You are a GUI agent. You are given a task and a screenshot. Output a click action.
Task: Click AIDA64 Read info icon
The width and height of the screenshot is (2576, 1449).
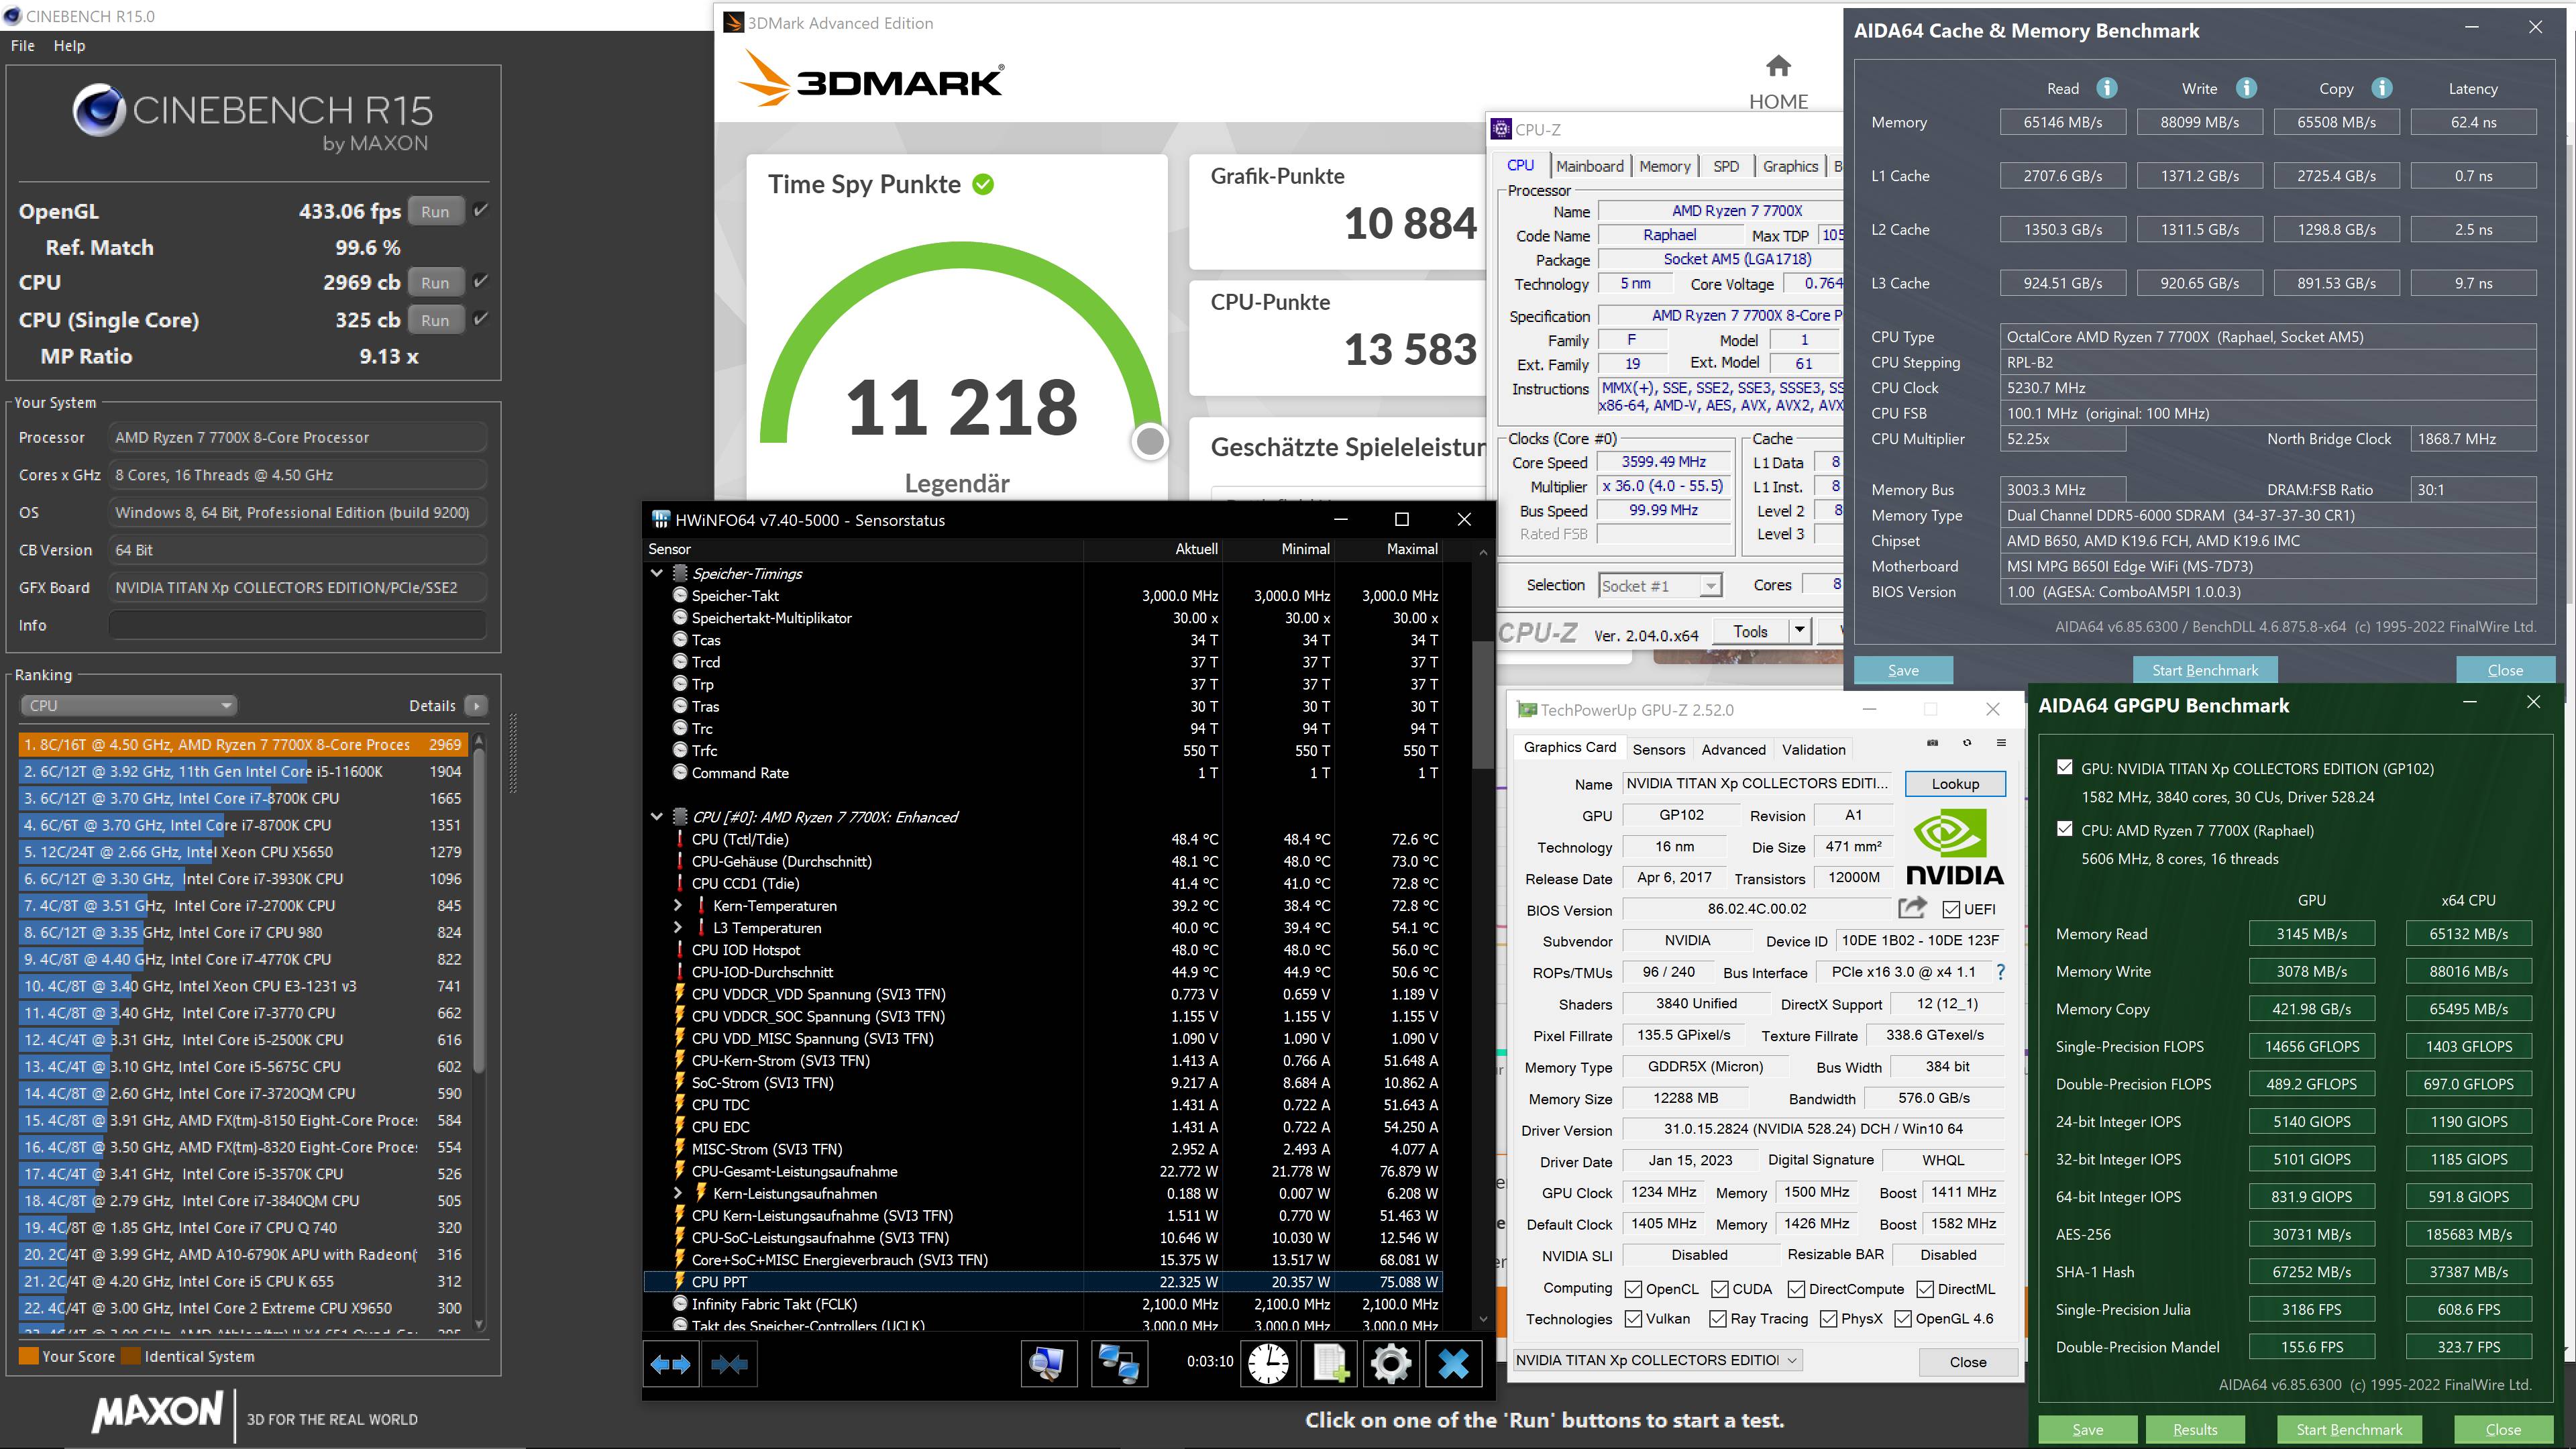click(2106, 88)
